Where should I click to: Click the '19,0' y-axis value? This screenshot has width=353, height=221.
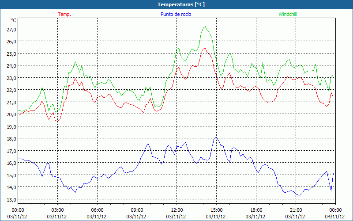click(11, 127)
